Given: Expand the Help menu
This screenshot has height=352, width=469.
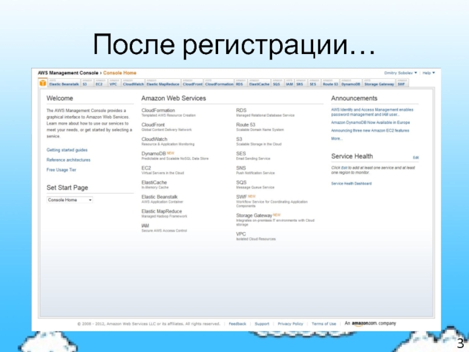Looking at the screenshot, I should pyautogui.click(x=429, y=73).
